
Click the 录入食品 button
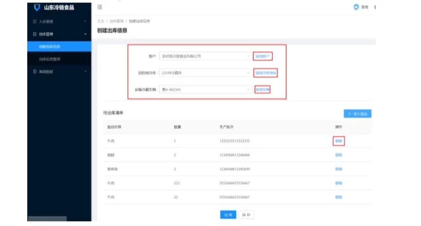(357, 113)
